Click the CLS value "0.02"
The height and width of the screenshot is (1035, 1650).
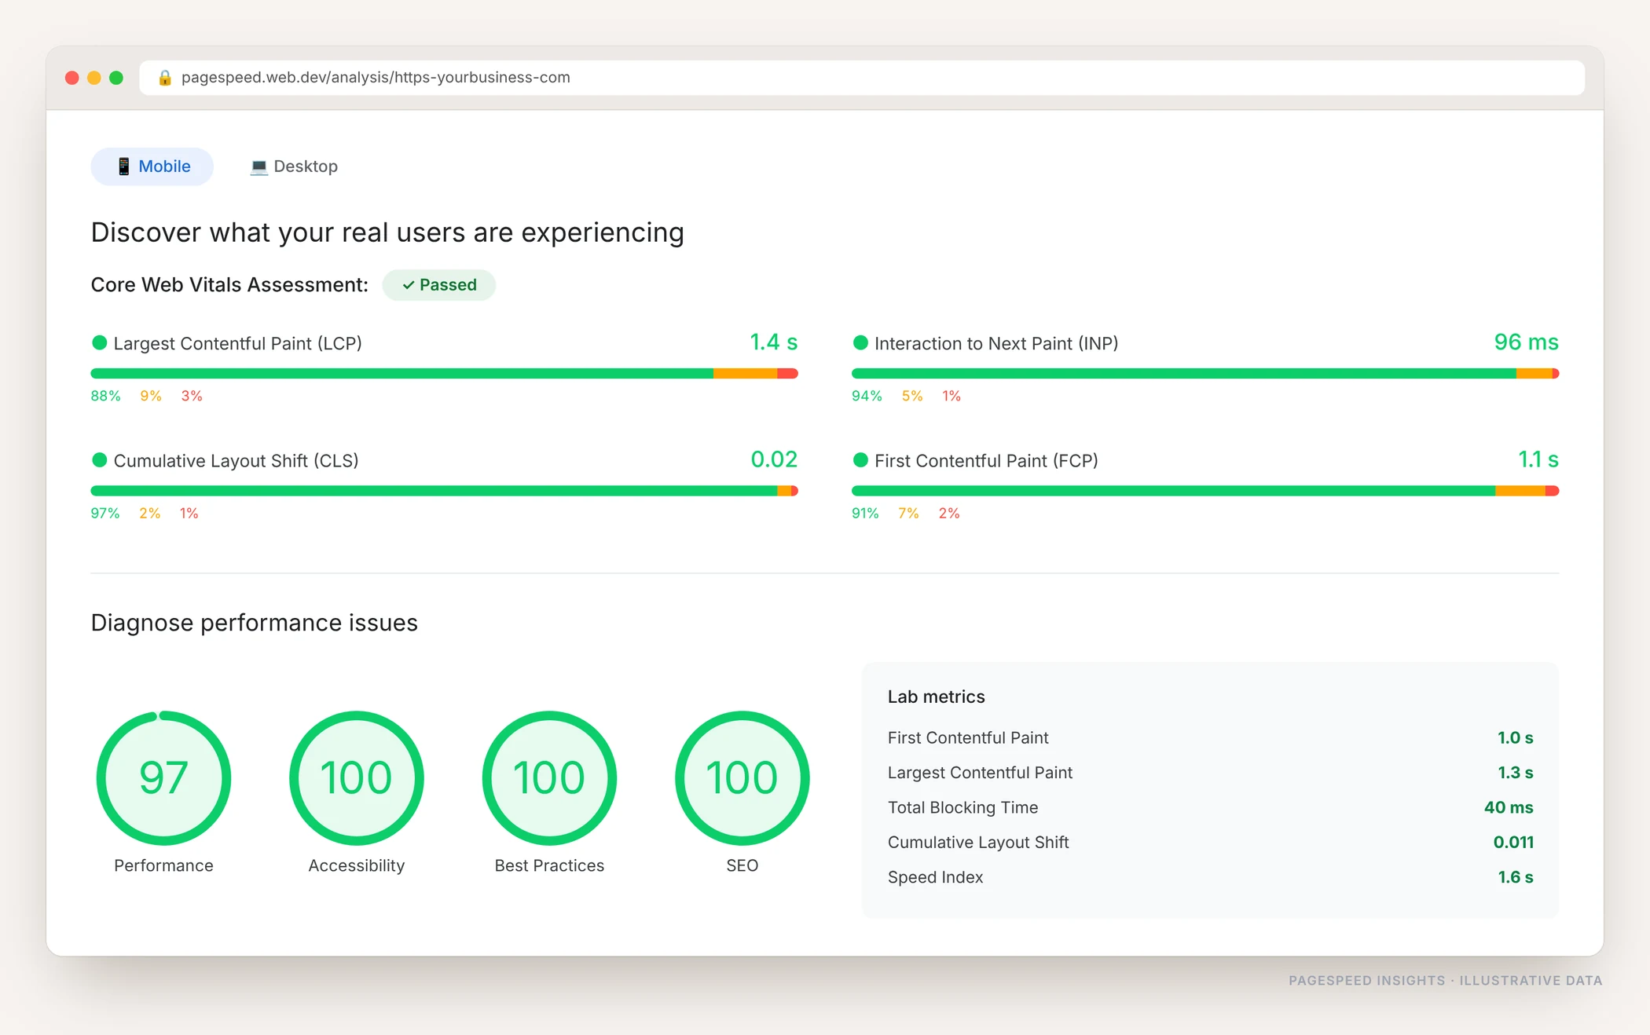tap(774, 459)
